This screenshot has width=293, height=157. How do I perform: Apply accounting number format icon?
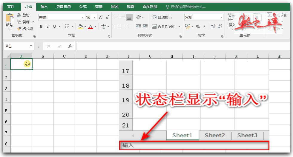[188, 27]
